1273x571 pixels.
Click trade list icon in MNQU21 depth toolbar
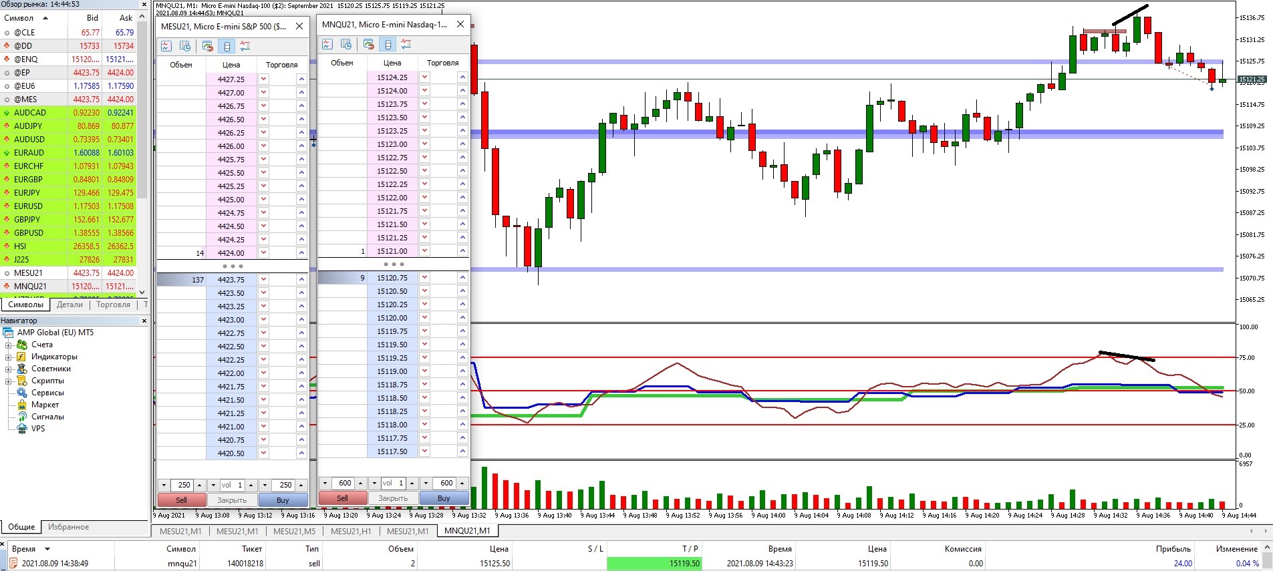coord(406,44)
